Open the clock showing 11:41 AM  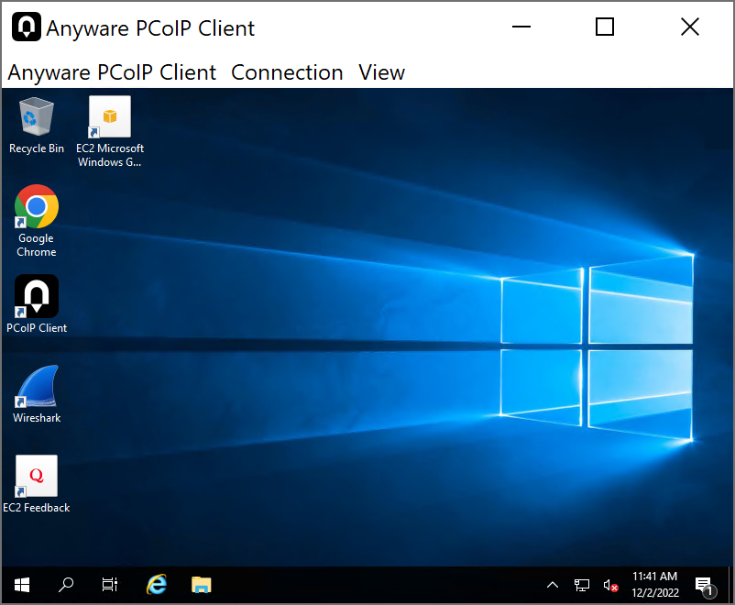click(654, 584)
